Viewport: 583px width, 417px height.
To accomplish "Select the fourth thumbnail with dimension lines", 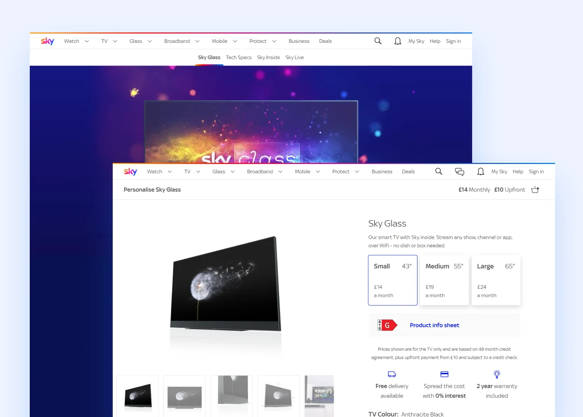I will pyautogui.click(x=279, y=396).
